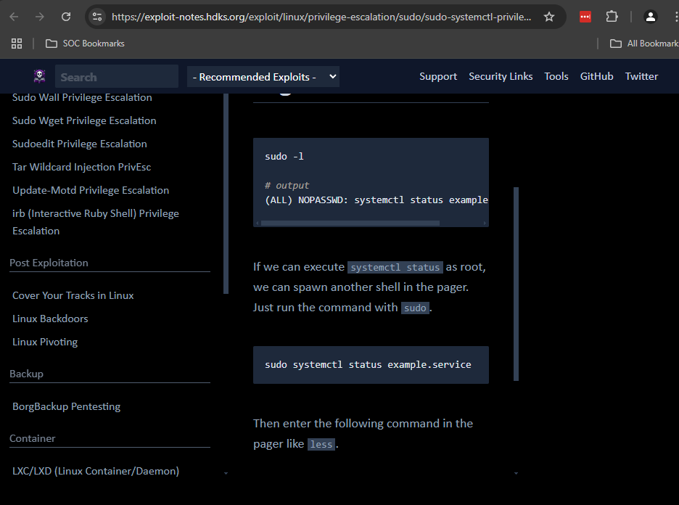679x505 pixels.
Task: Open the Chrome apps grid icon
Action: [17, 44]
